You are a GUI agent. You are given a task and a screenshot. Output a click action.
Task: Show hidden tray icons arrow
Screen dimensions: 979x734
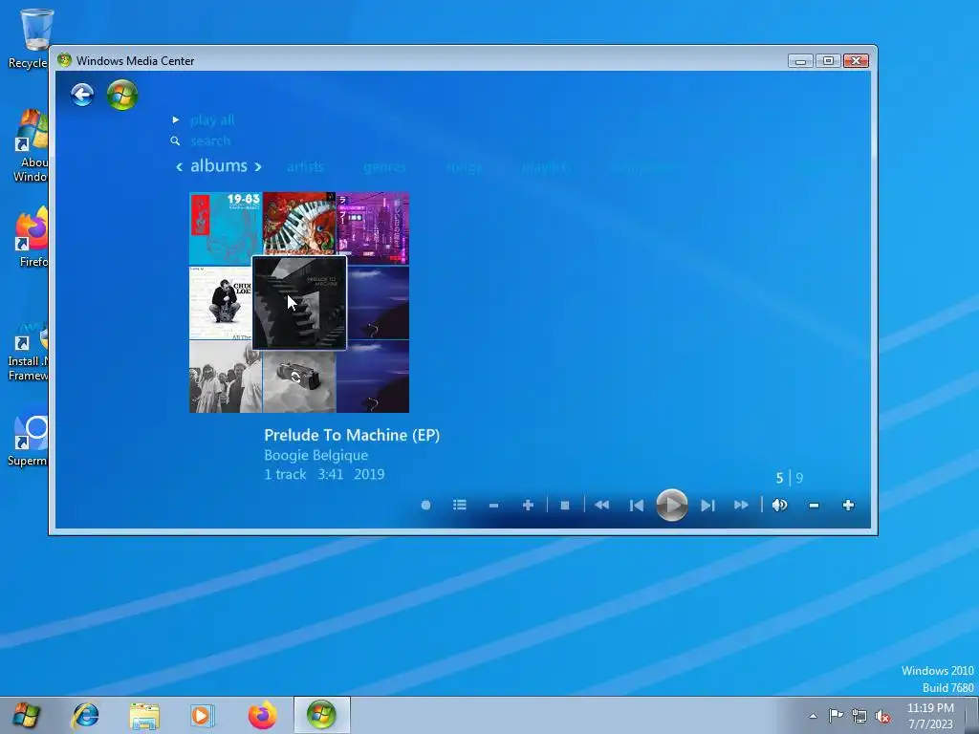pyautogui.click(x=813, y=716)
